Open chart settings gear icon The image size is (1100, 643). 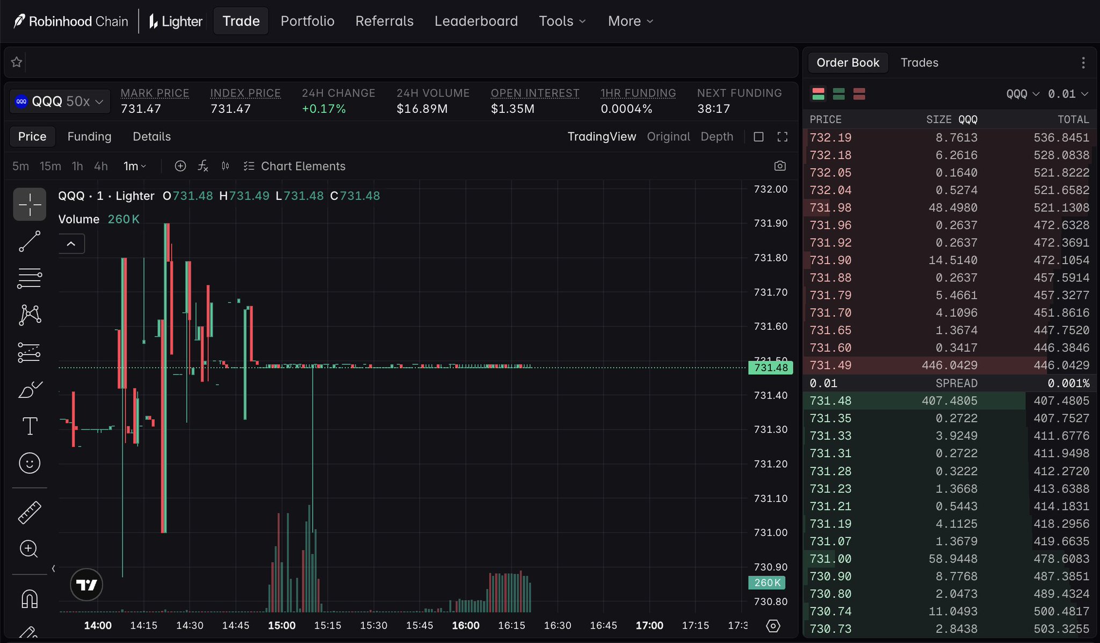[x=773, y=626]
